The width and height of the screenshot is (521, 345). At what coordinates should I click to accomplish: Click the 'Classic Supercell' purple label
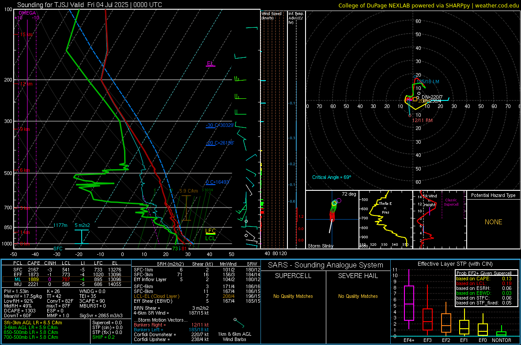tap(451, 202)
